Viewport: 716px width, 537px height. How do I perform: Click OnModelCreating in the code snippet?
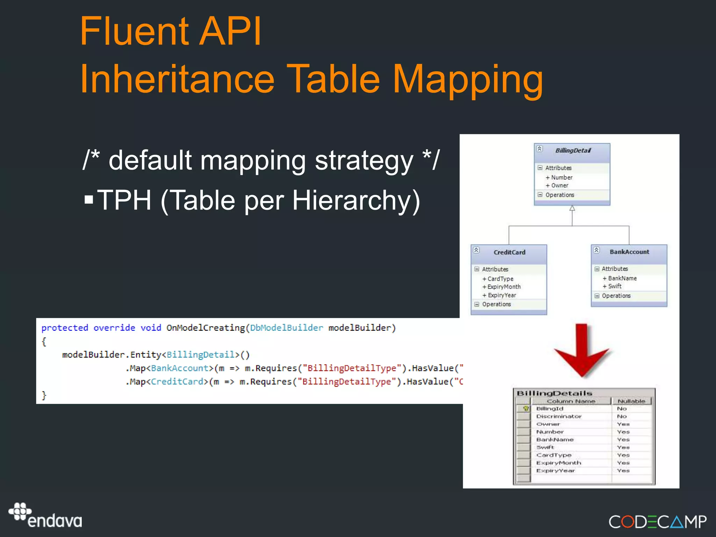(206, 328)
